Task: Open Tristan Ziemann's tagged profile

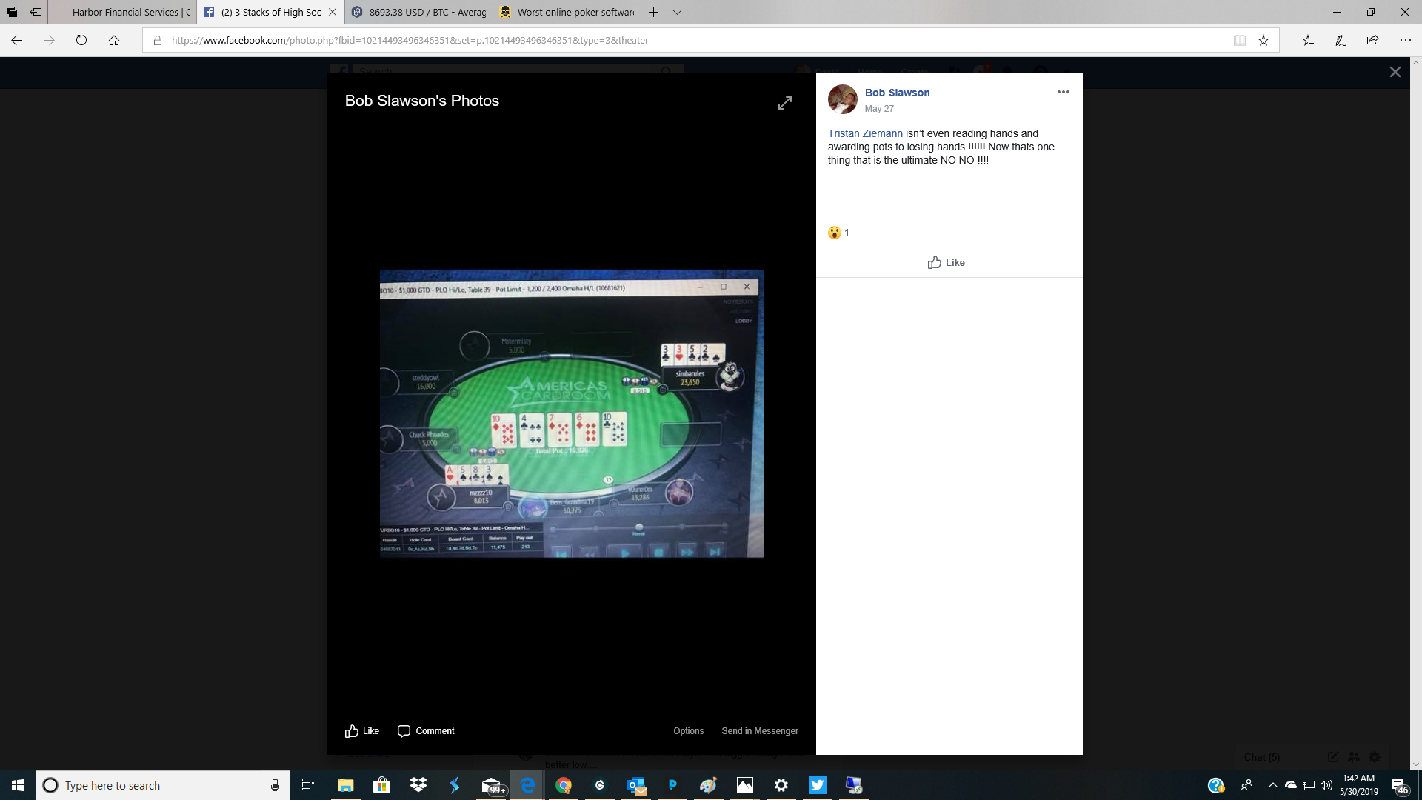Action: (x=865, y=133)
